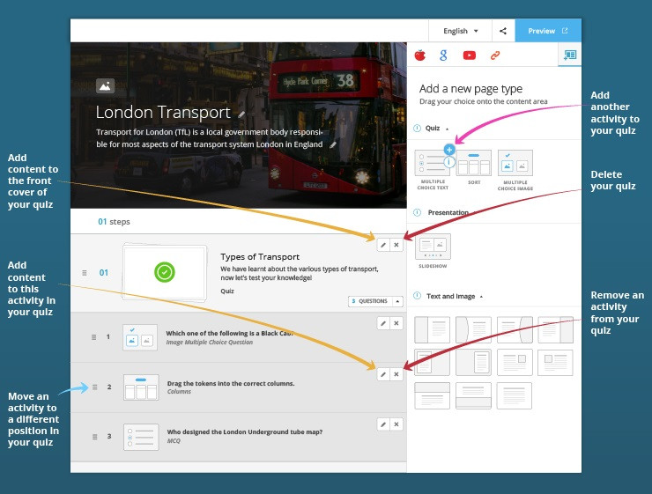
Task: Edit the London Transport title pencil
Action: (x=241, y=114)
